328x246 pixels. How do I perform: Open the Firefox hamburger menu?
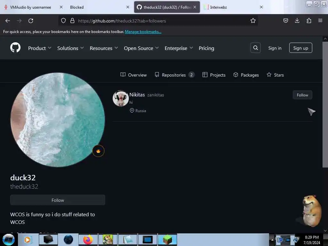pos(320,20)
